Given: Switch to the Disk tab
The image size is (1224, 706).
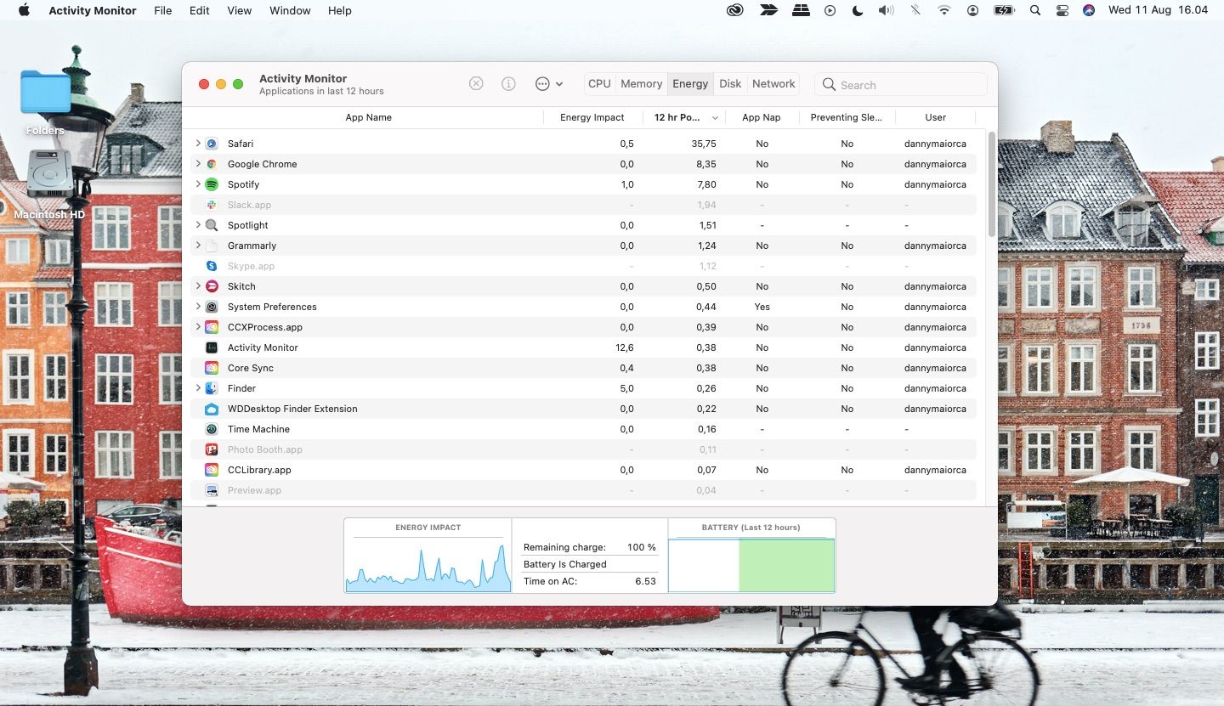Looking at the screenshot, I should (730, 83).
